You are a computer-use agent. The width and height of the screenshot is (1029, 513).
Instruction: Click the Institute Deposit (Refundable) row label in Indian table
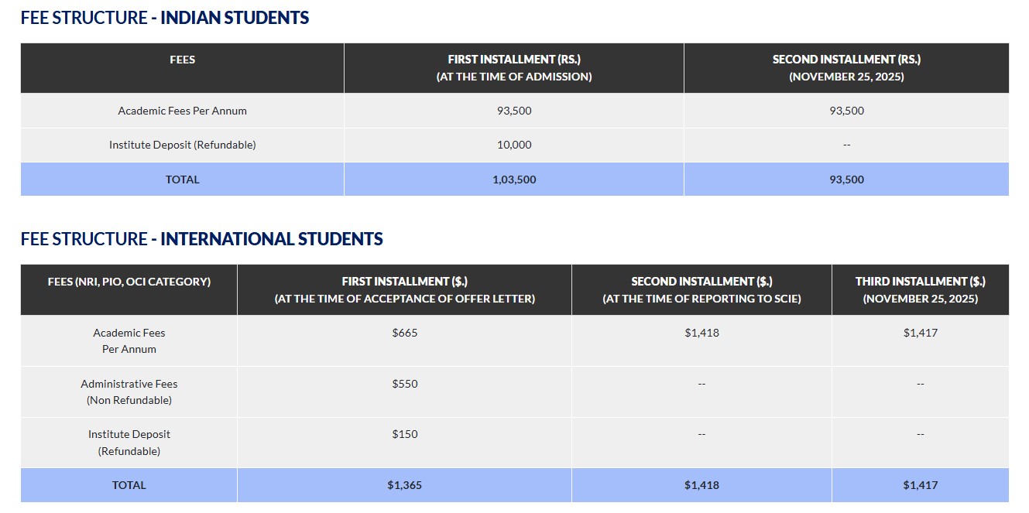click(x=182, y=145)
